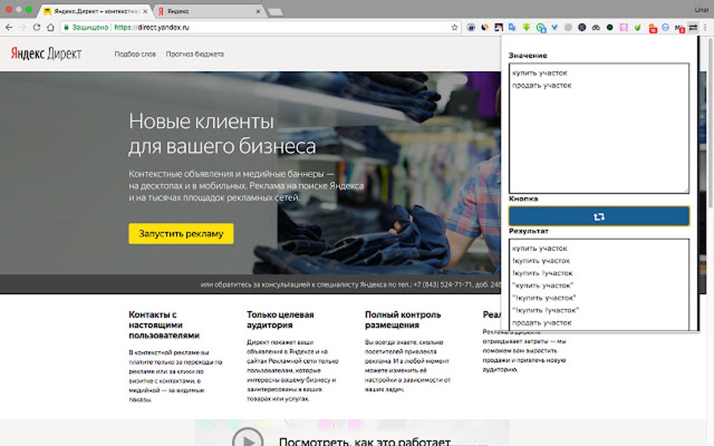The image size is (714, 446).
Task: Click the yellow Запустить рекламу button
Action: 181,233
